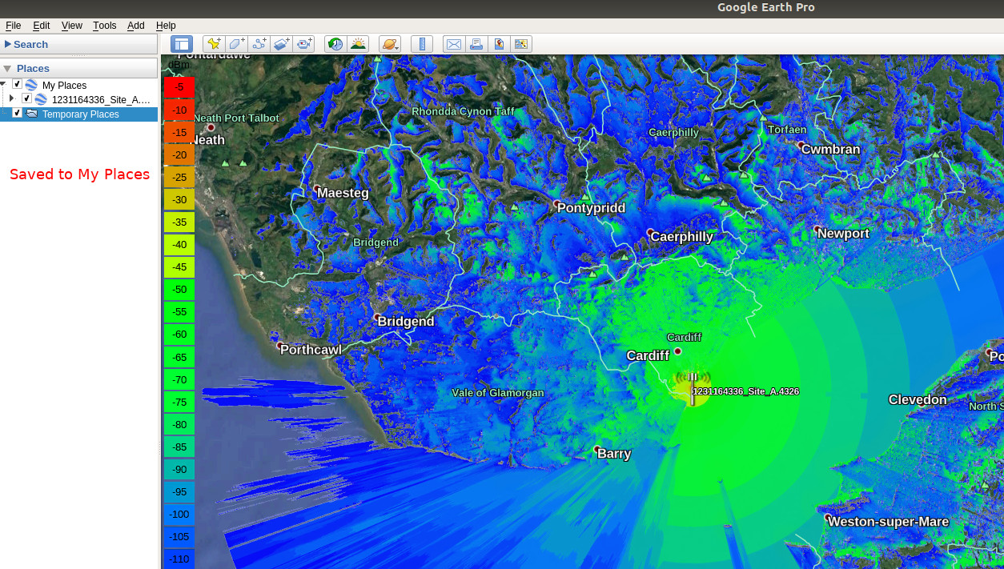Open the Help menu
This screenshot has width=1004, height=569.
[x=166, y=26]
